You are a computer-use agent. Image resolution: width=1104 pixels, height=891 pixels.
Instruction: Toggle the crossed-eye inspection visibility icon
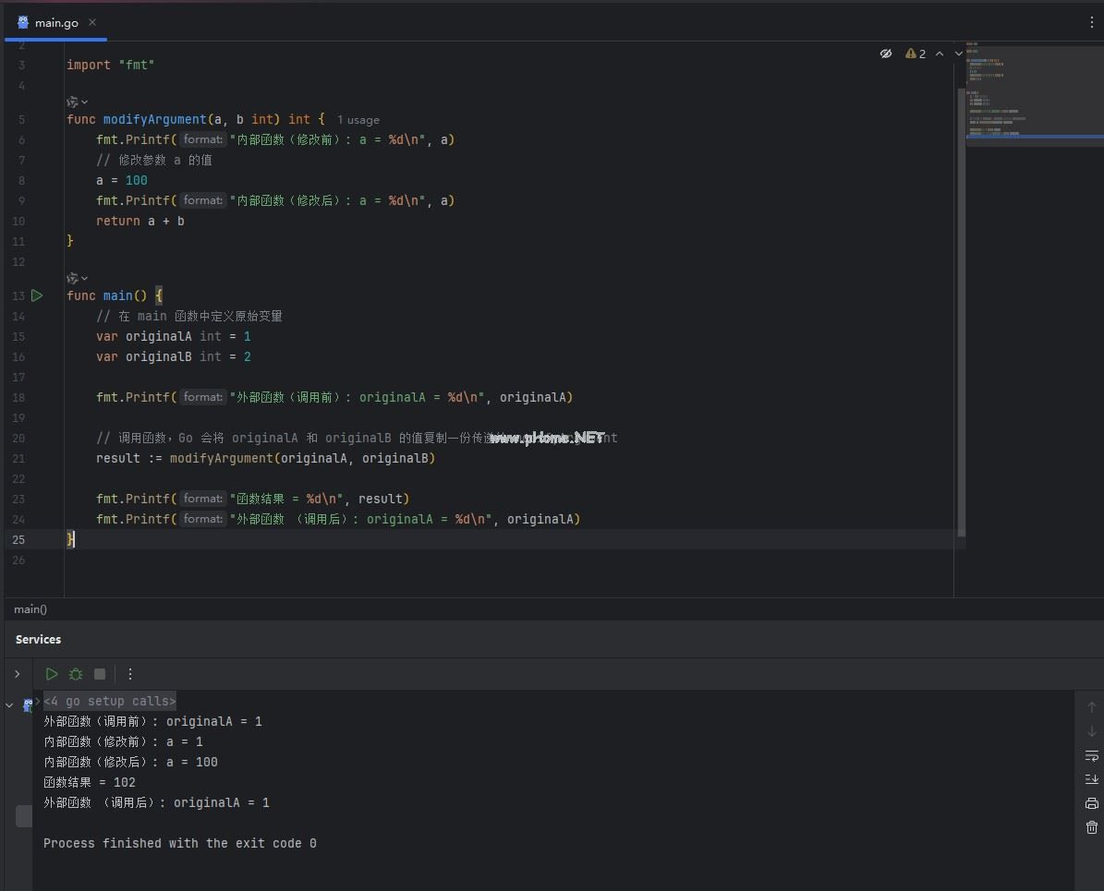click(x=885, y=54)
